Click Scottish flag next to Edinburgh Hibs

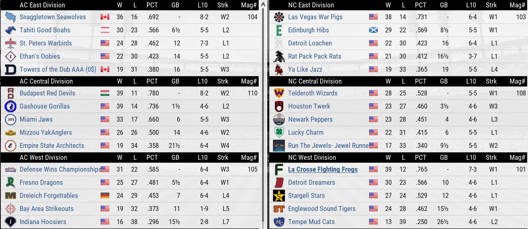click(x=373, y=30)
